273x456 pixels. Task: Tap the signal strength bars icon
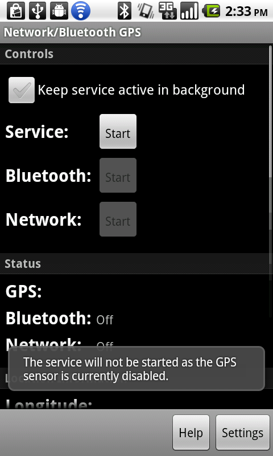[x=189, y=11]
